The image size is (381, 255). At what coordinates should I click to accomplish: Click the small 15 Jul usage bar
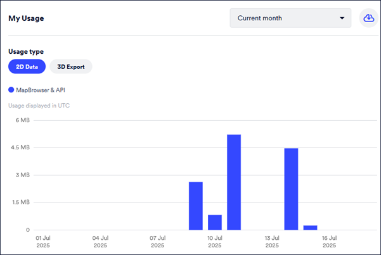[x=310, y=228]
